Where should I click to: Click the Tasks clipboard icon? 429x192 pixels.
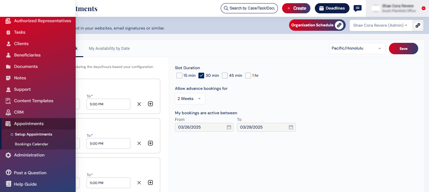click(8, 32)
